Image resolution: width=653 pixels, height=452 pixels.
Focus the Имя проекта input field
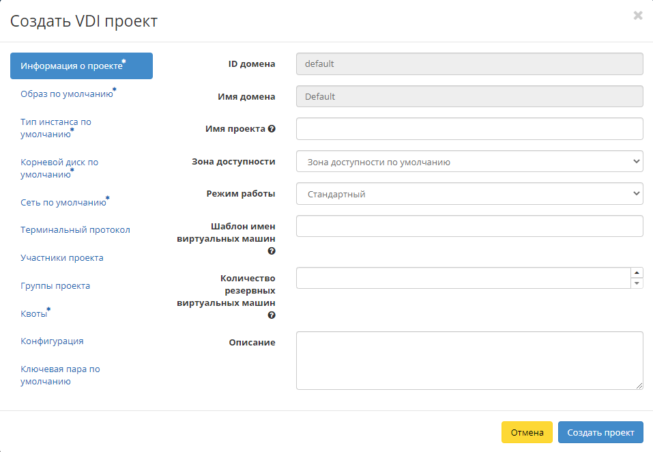click(x=469, y=128)
